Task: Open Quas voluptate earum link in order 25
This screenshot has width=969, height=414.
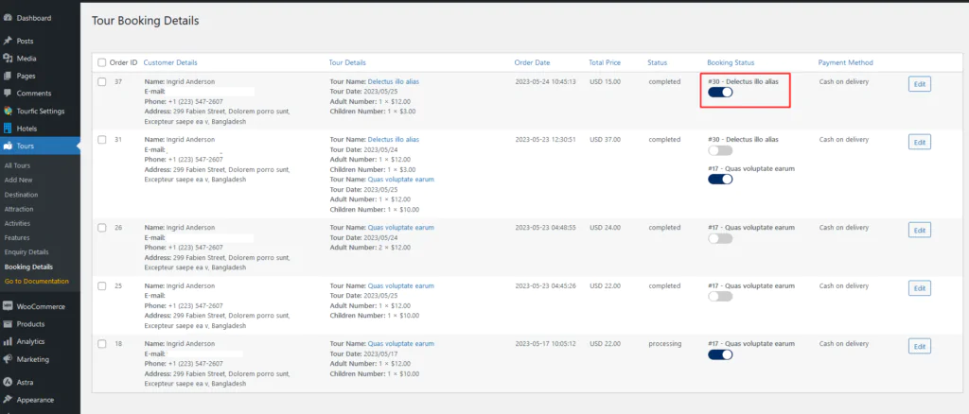Action: 401,285
